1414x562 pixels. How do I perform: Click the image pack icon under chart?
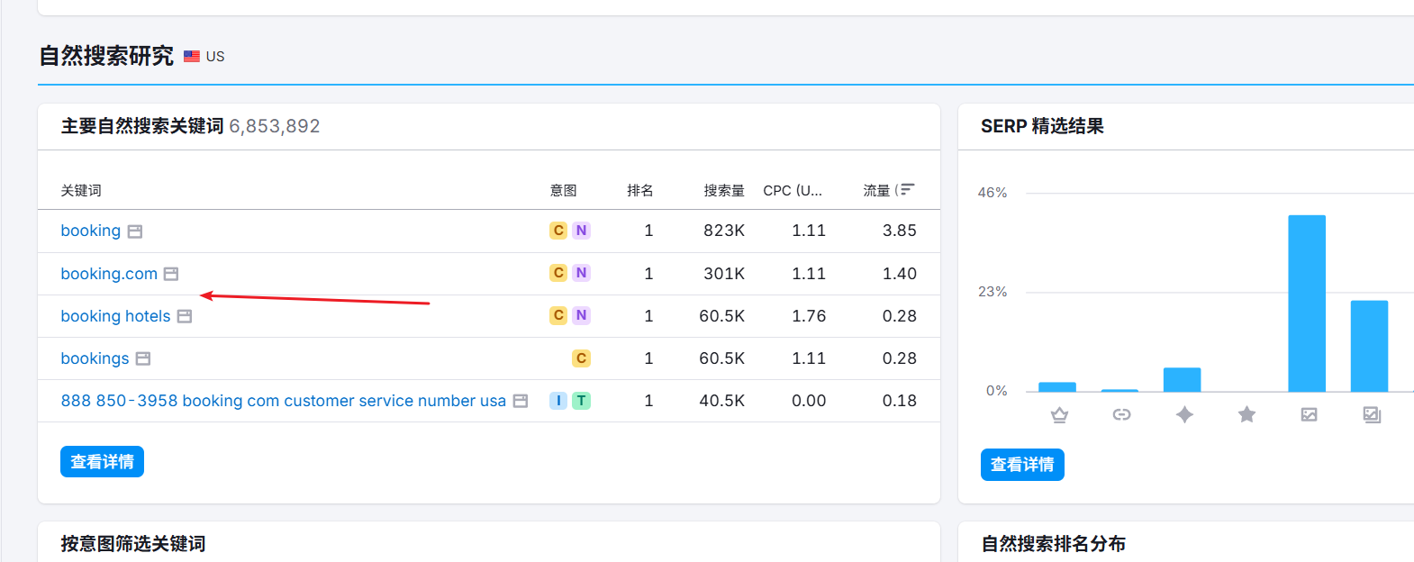pos(1372,414)
